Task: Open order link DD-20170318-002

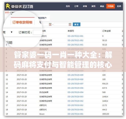Action: tap(75, 105)
